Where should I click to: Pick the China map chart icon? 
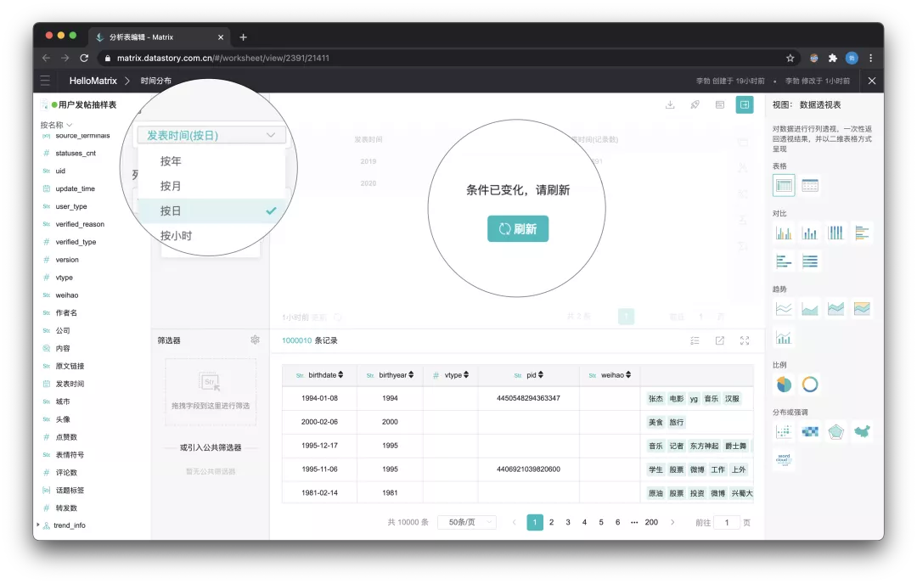pyautogui.click(x=862, y=431)
